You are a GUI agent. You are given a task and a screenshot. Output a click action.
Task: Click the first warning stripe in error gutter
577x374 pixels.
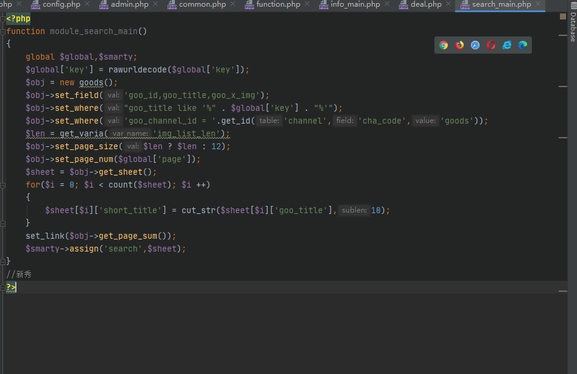tap(562, 35)
